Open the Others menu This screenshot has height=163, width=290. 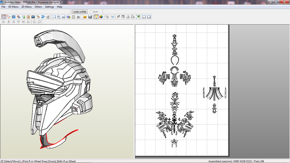pyautogui.click(x=38, y=7)
